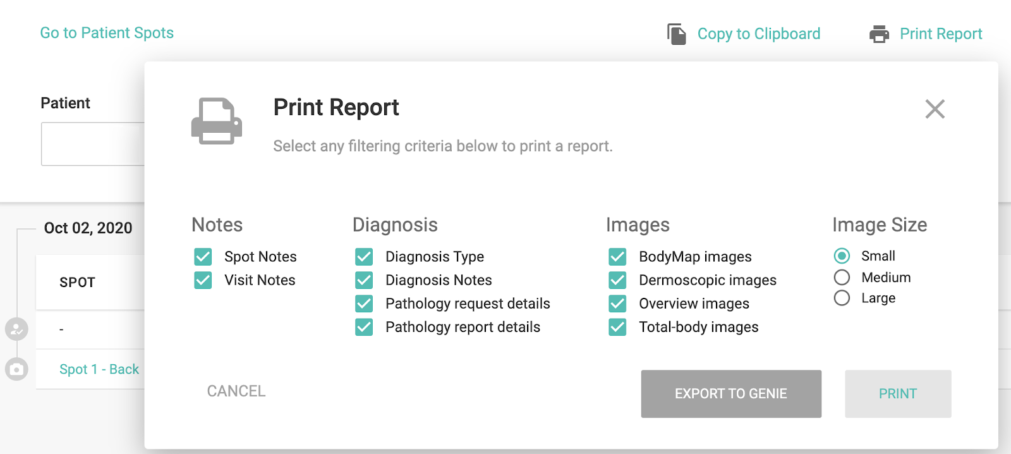This screenshot has height=454, width=1011.
Task: Uncheck Pathology request details
Action: point(364,304)
